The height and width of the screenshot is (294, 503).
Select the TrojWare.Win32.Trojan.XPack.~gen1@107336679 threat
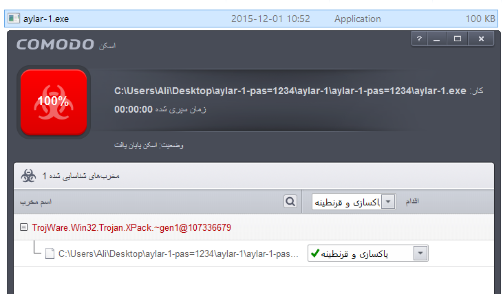click(131, 227)
